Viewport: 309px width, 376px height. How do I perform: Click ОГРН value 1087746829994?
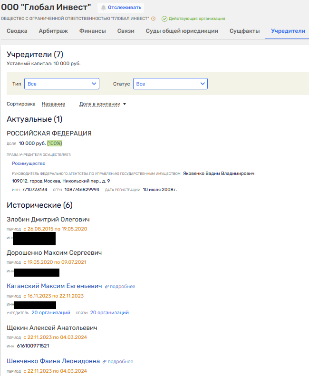(82, 190)
